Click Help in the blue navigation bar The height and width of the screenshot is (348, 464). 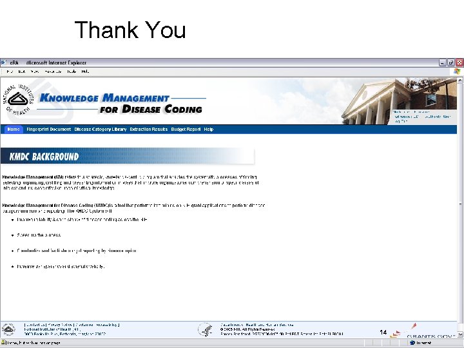[208, 130]
